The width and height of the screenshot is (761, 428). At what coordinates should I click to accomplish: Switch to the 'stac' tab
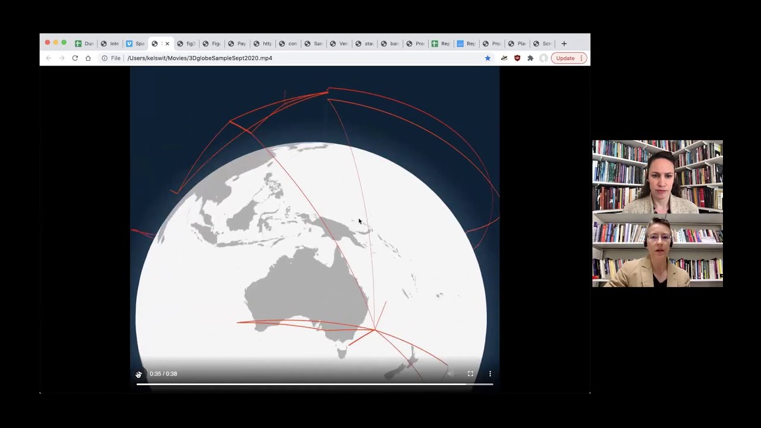(x=366, y=43)
